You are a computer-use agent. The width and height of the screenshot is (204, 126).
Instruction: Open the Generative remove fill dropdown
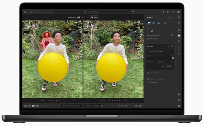click(x=157, y=51)
